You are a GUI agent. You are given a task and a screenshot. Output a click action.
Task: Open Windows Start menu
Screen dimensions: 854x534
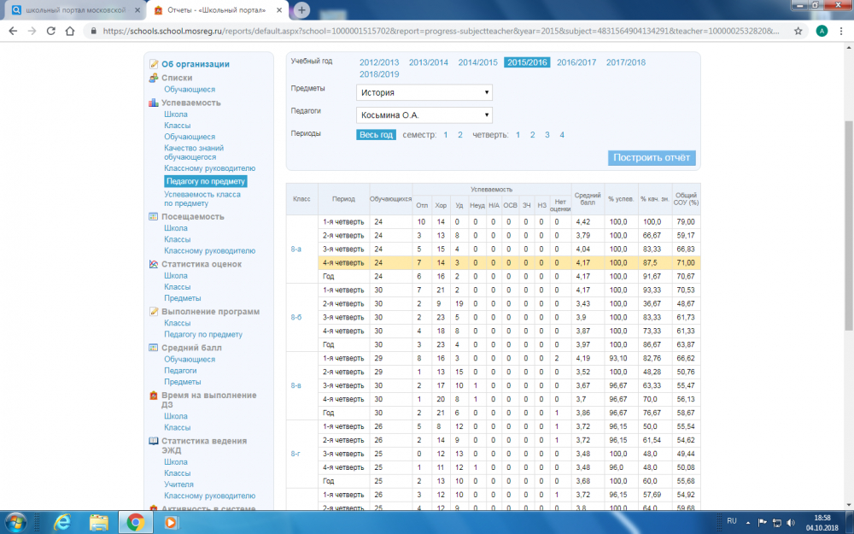(x=15, y=522)
